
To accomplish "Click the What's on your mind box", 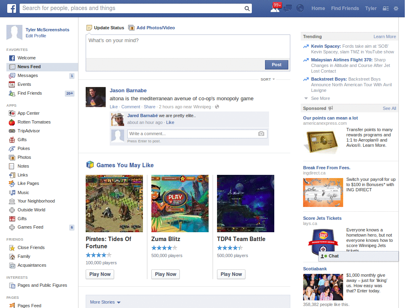I will click(x=188, y=47).
